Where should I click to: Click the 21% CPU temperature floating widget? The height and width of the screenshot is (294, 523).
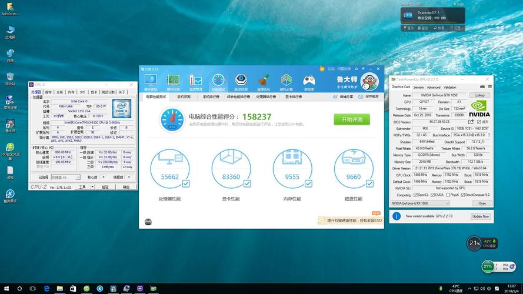(481, 243)
